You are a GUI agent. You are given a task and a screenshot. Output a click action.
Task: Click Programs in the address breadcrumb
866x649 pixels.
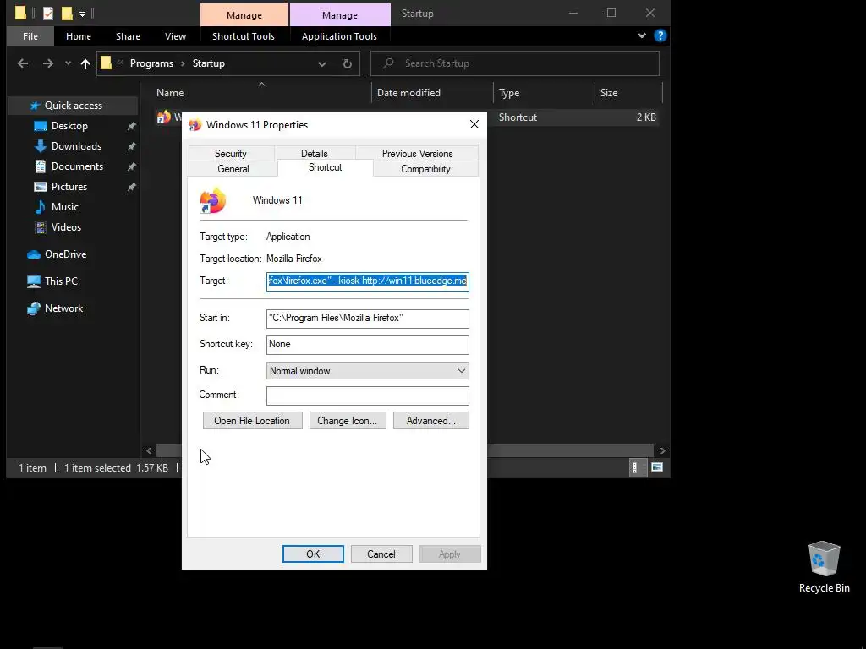[x=152, y=63]
